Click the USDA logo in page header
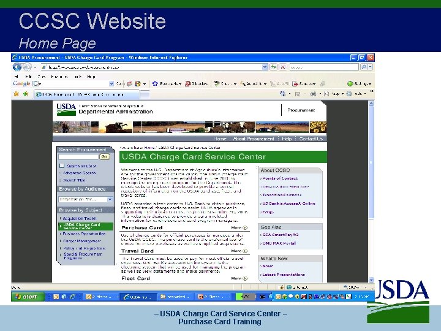This screenshot has height=331, width=441. point(66,110)
